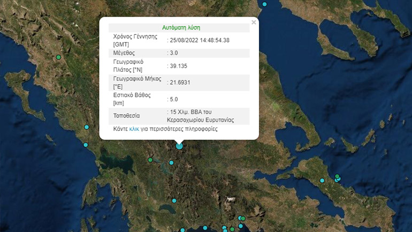Select the small cyan marker just below the epicenter
The height and width of the screenshot is (232, 412).
(171, 163)
